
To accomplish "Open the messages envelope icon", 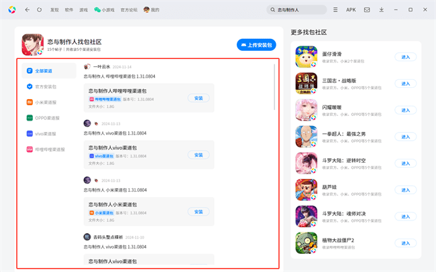I will [367, 10].
